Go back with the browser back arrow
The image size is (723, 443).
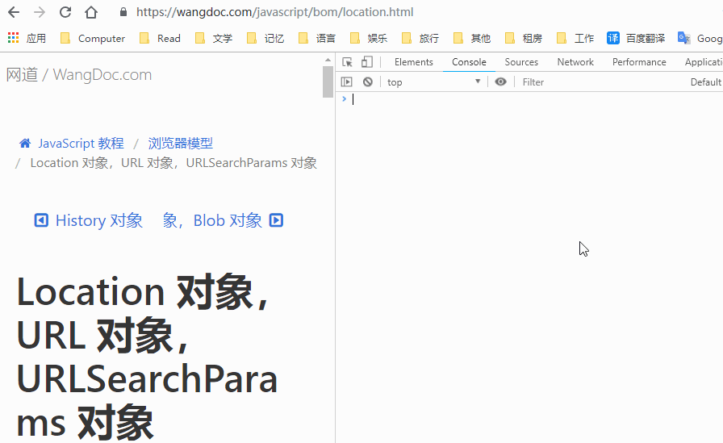point(14,12)
